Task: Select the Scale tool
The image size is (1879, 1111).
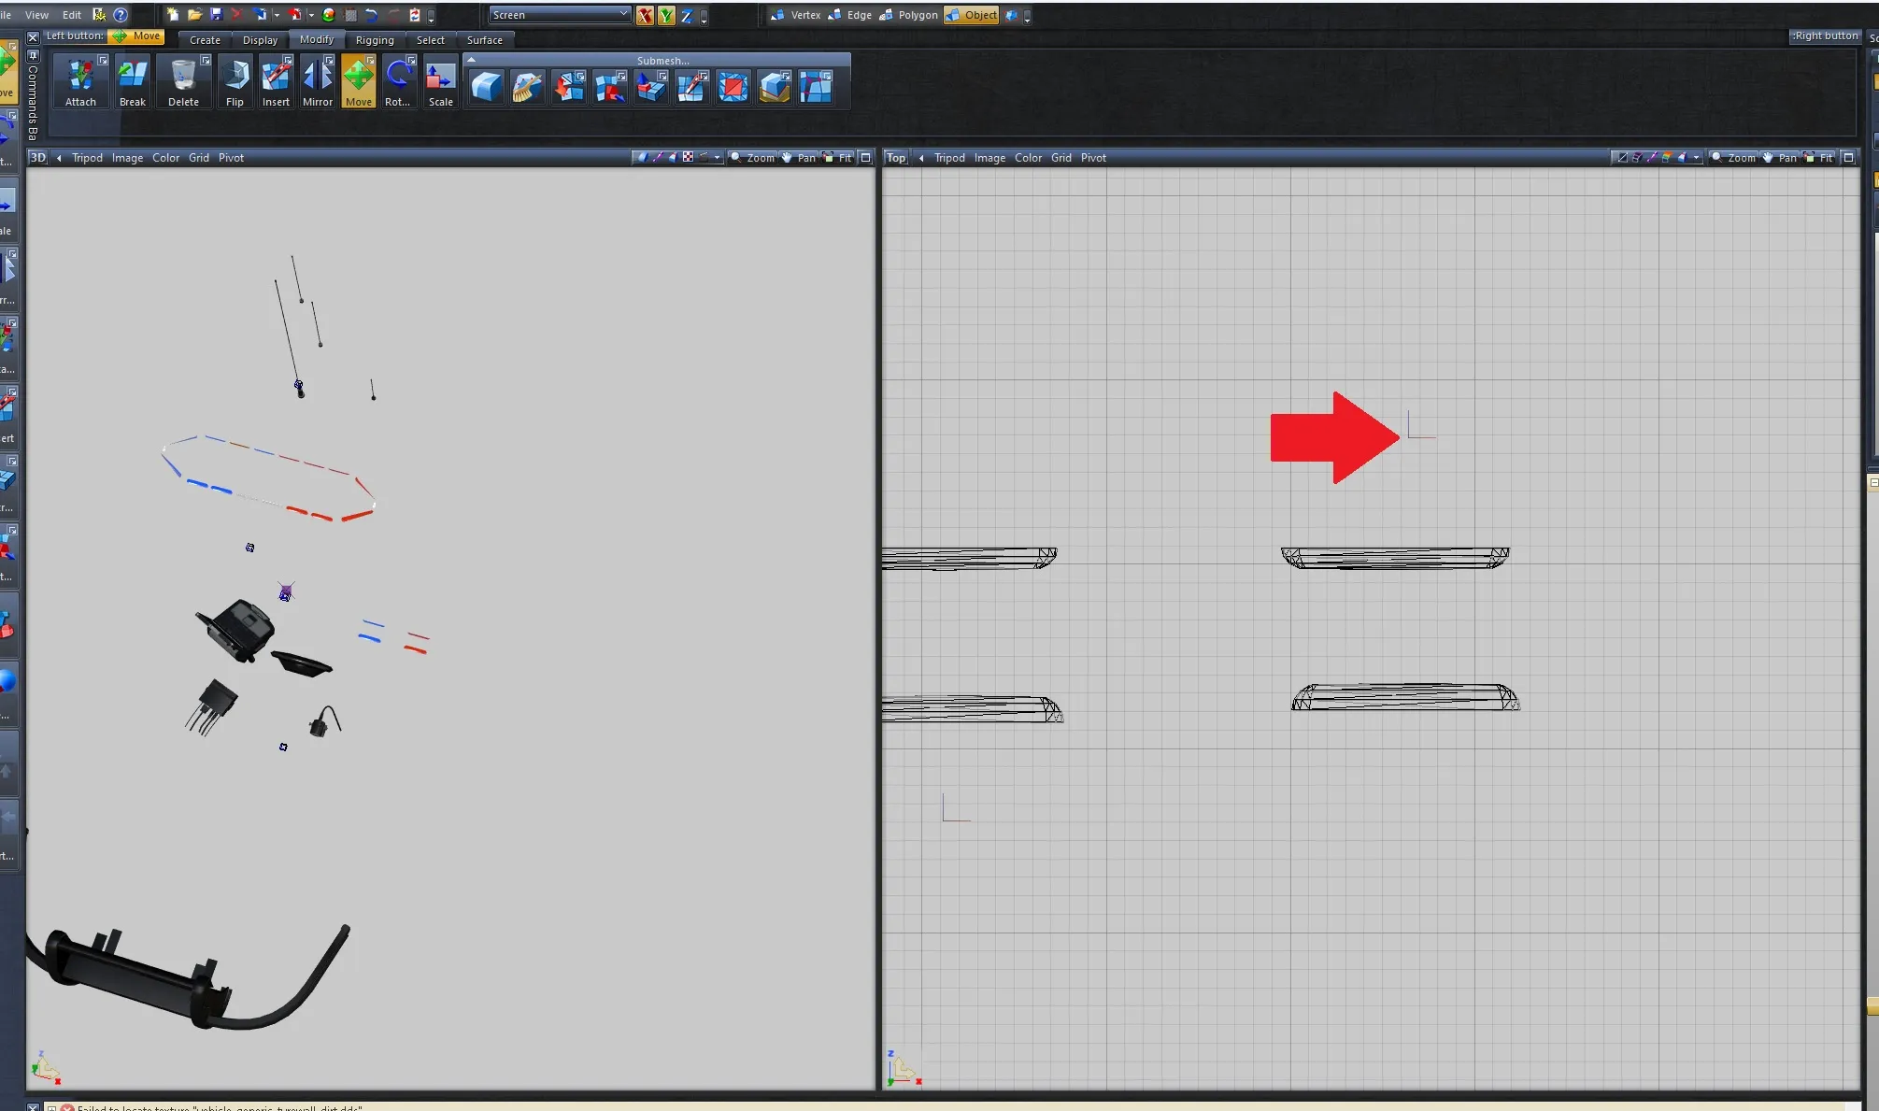Action: click(440, 81)
